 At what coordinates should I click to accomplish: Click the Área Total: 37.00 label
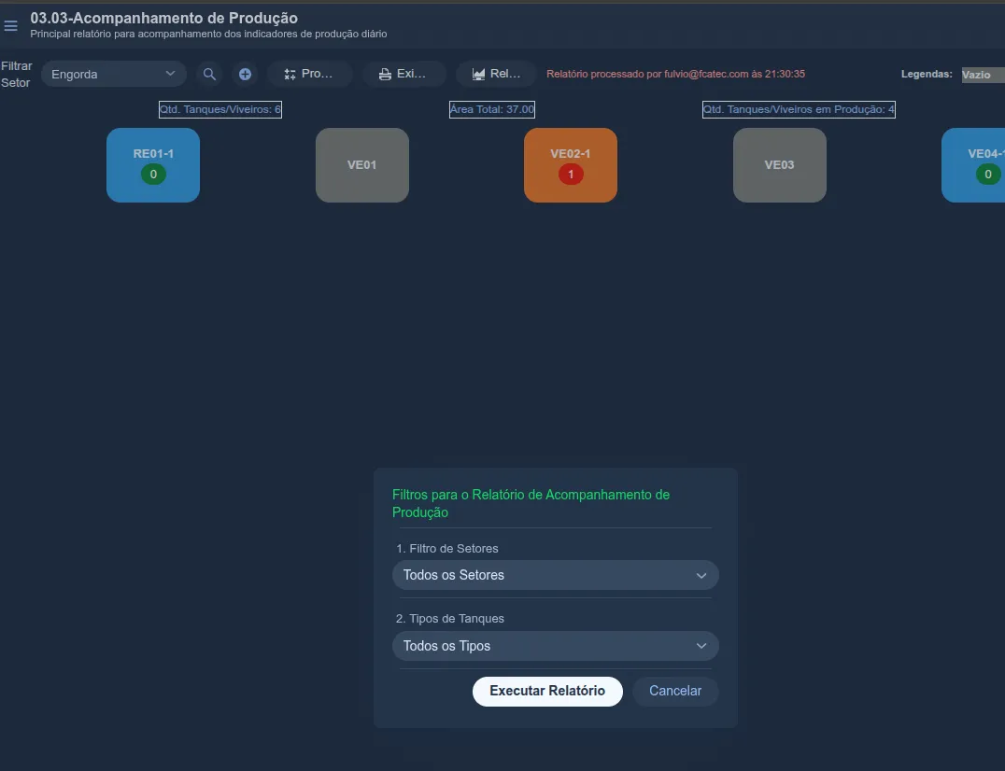point(491,109)
